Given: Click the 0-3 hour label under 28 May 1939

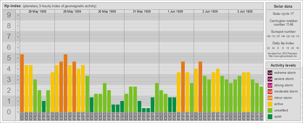Looking at the screenshot, I should pyautogui.click(x=22, y=117).
